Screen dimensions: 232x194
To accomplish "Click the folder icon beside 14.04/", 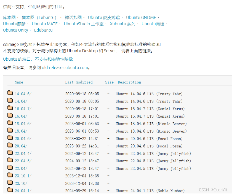I will click(x=10, y=100).
